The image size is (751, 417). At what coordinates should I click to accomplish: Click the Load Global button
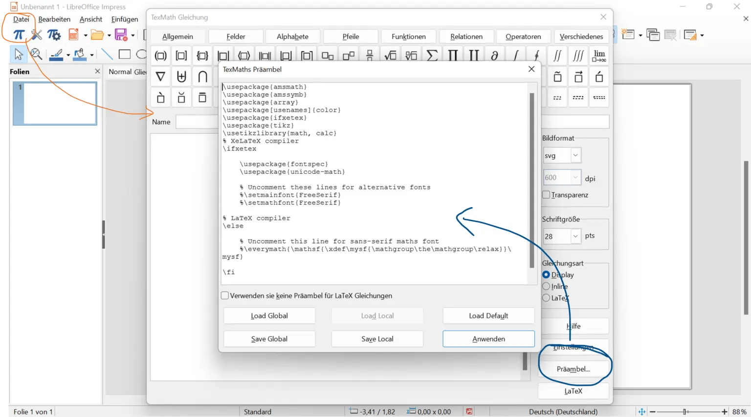[x=269, y=316]
